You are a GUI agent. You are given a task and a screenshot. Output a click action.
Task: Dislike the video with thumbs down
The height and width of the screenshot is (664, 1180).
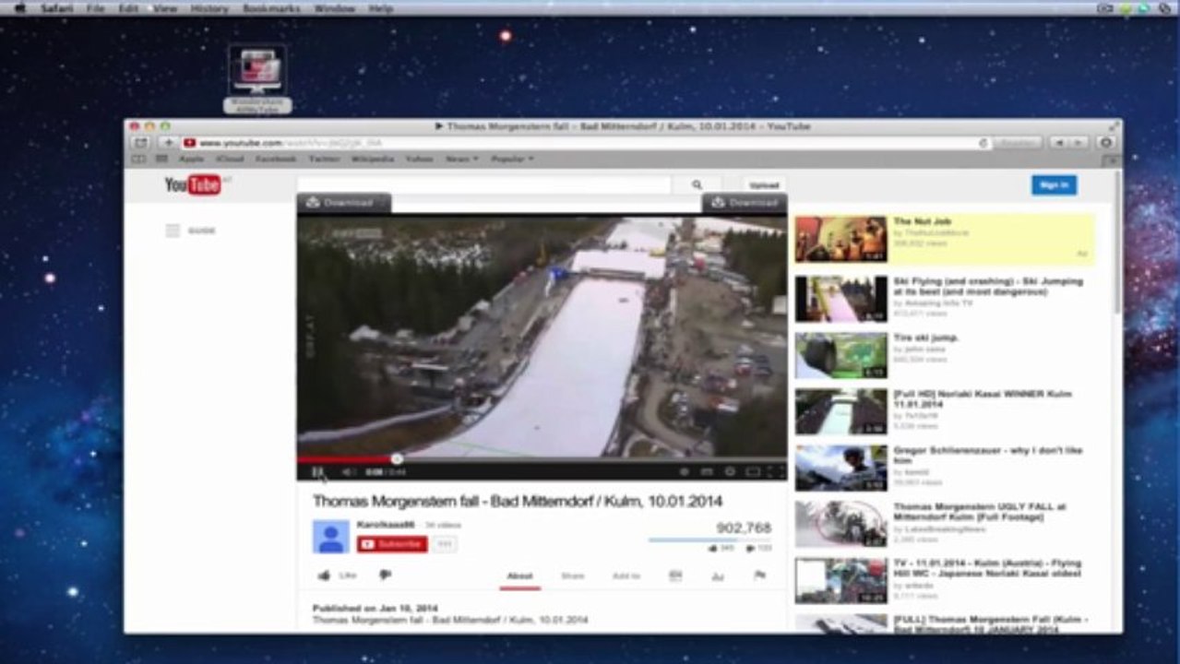pyautogui.click(x=385, y=575)
